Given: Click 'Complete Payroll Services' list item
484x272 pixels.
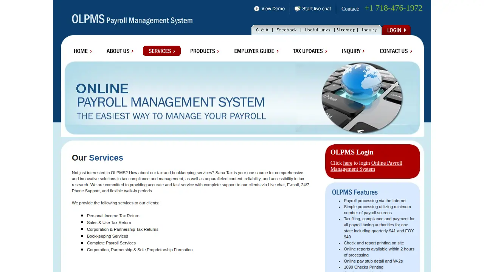Looking at the screenshot, I should point(111,243).
